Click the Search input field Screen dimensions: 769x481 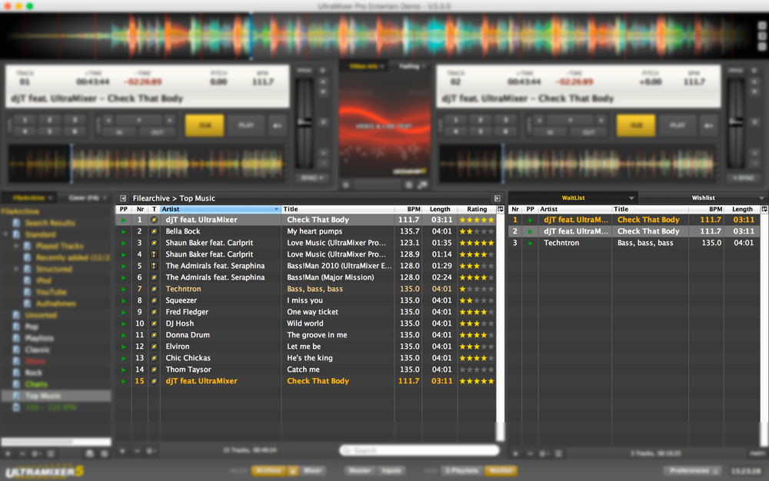click(x=419, y=450)
